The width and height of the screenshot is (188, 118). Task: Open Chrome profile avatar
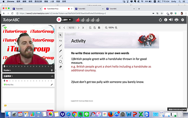pyautogui.click(x=182, y=13)
